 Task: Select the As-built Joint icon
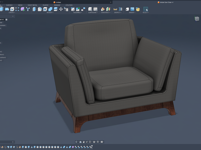pyautogui.click(x=83, y=9)
